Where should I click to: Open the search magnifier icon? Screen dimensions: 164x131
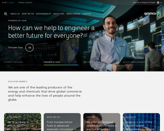click(6, 14)
